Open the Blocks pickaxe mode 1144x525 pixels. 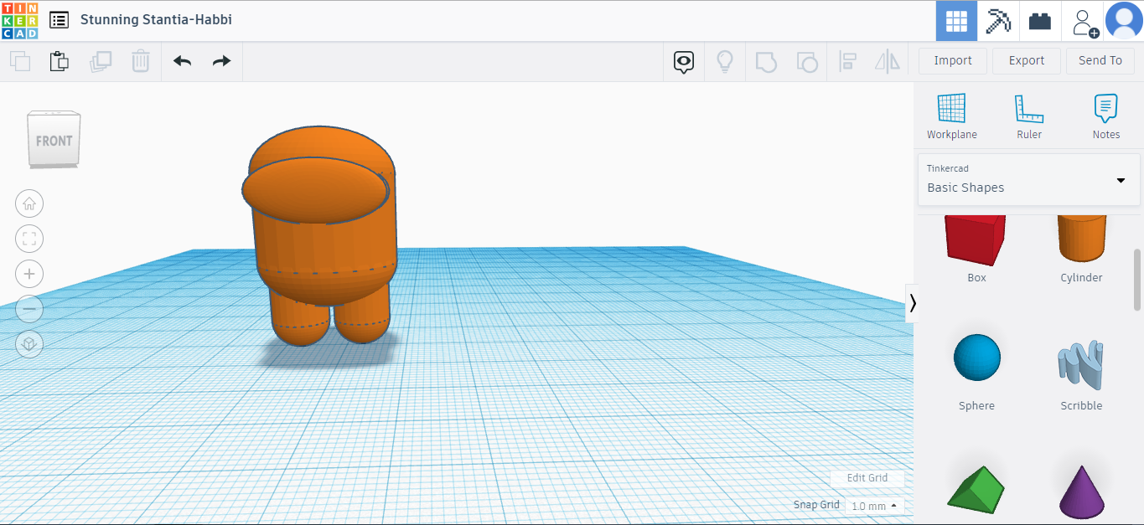click(998, 21)
